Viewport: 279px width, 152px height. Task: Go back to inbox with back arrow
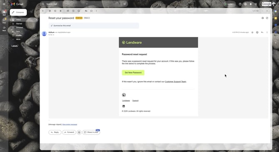(43, 11)
